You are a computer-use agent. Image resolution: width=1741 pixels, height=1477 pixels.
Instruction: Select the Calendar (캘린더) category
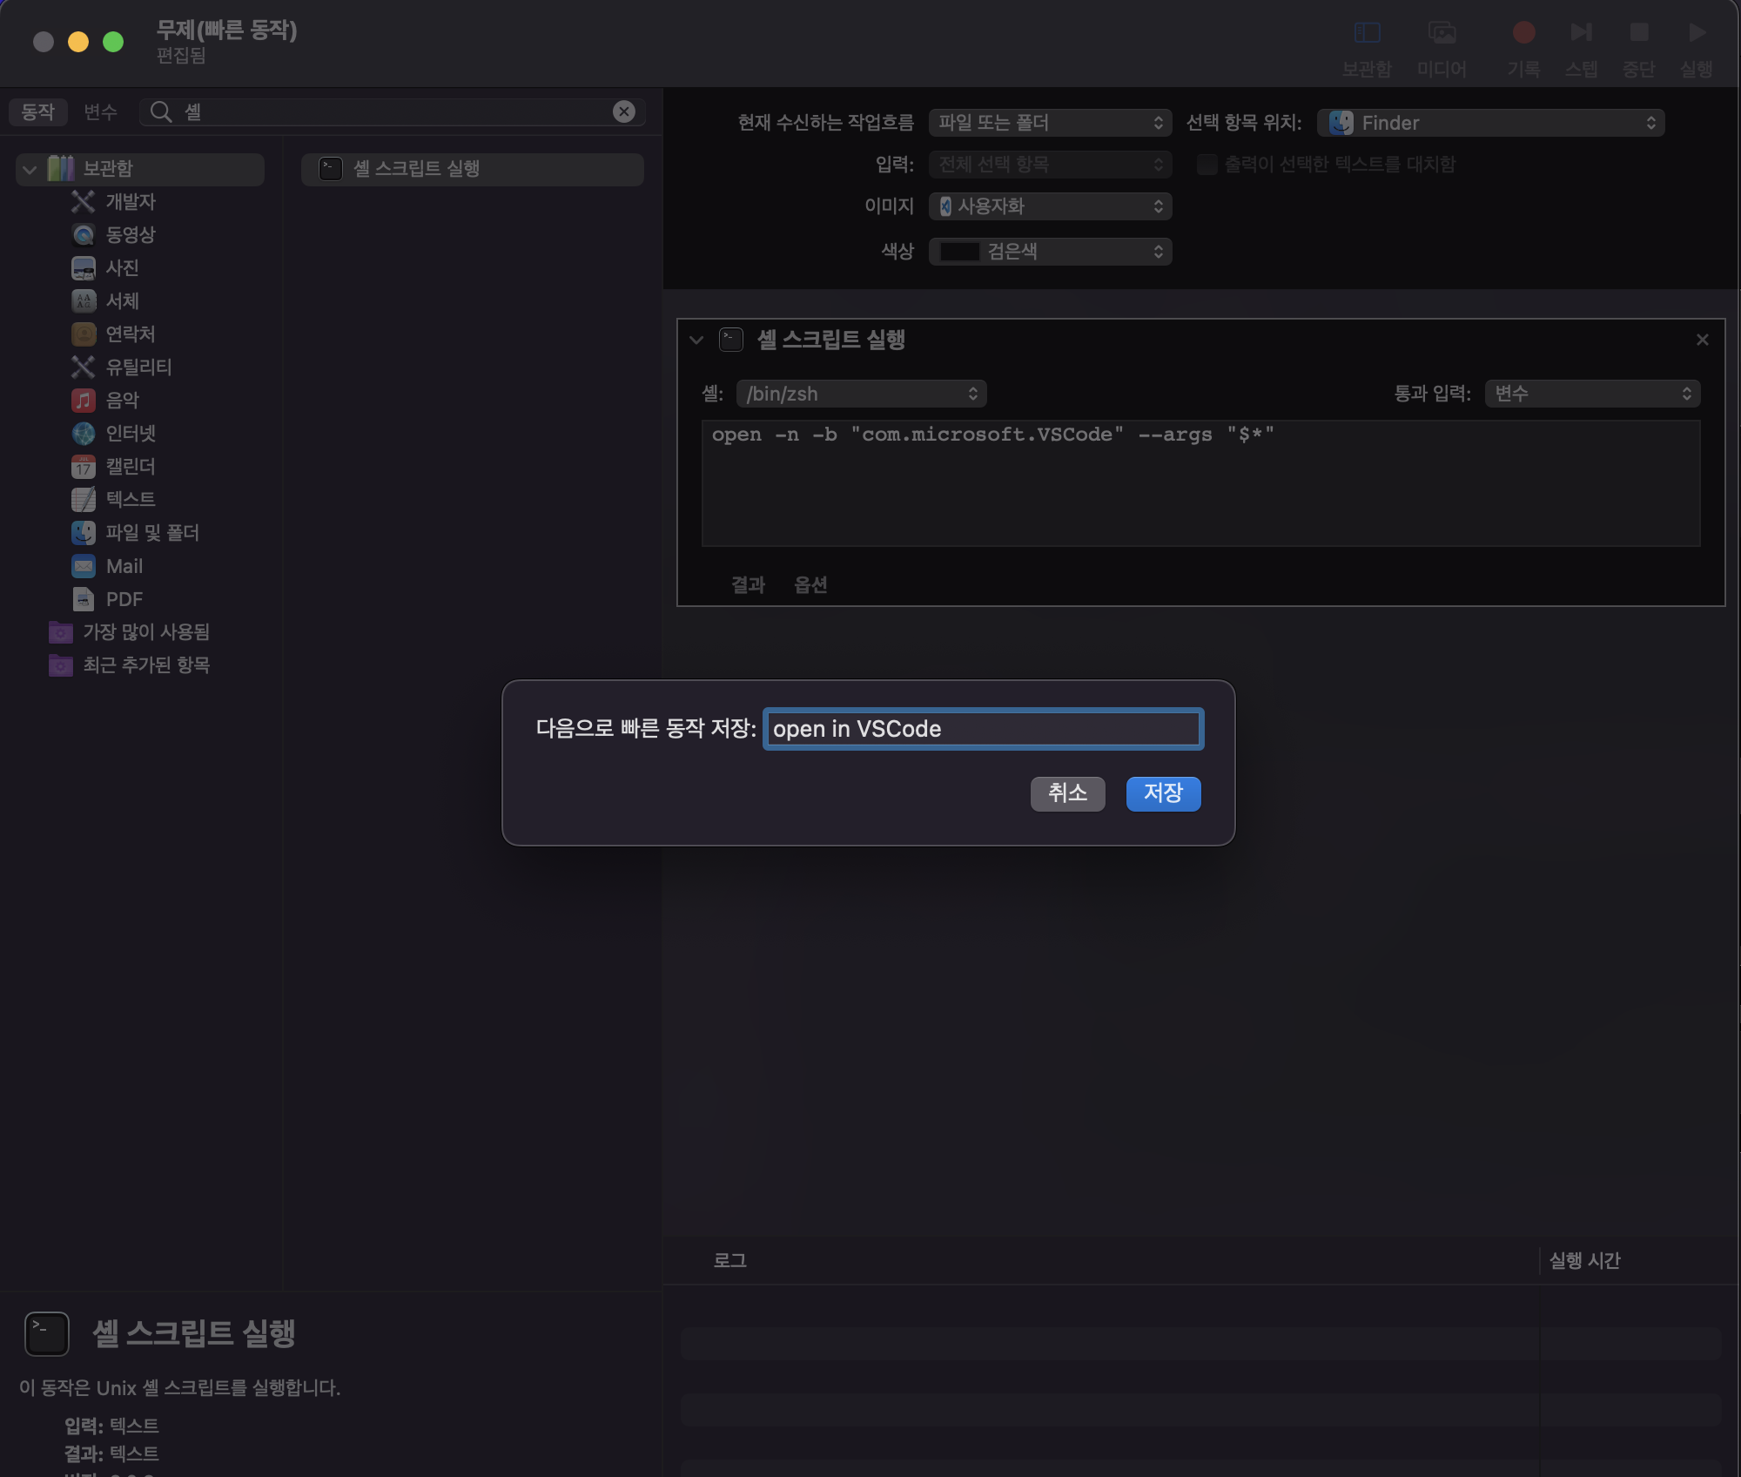tap(131, 467)
